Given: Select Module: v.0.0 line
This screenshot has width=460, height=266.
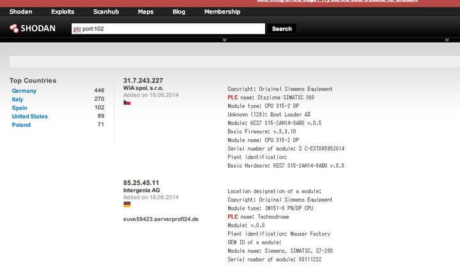Looking at the screenshot, I should 246,225.
